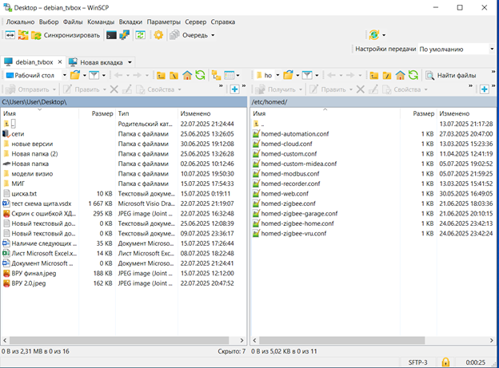Click the remote filter funnel icon
This screenshot has height=368, width=499.
(307, 75)
